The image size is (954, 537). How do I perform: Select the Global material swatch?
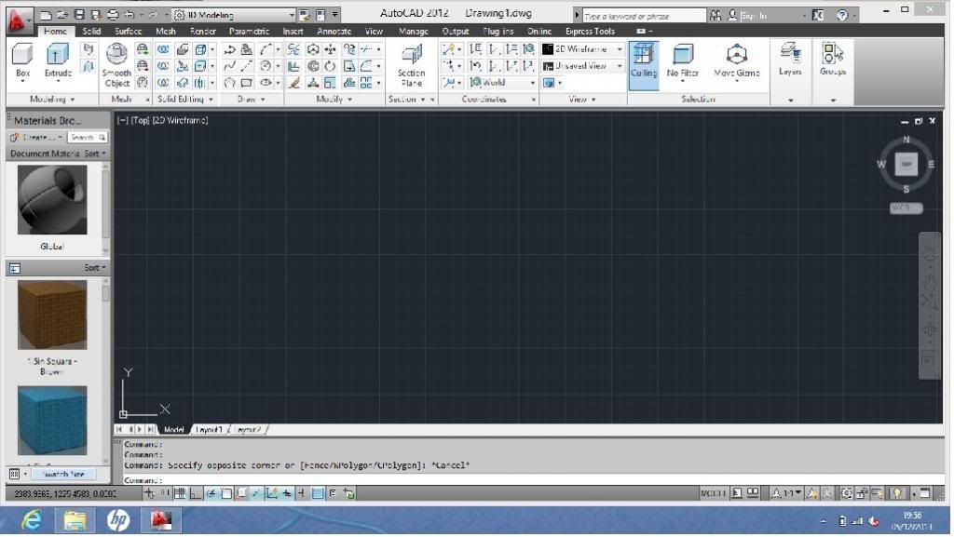[x=52, y=200]
